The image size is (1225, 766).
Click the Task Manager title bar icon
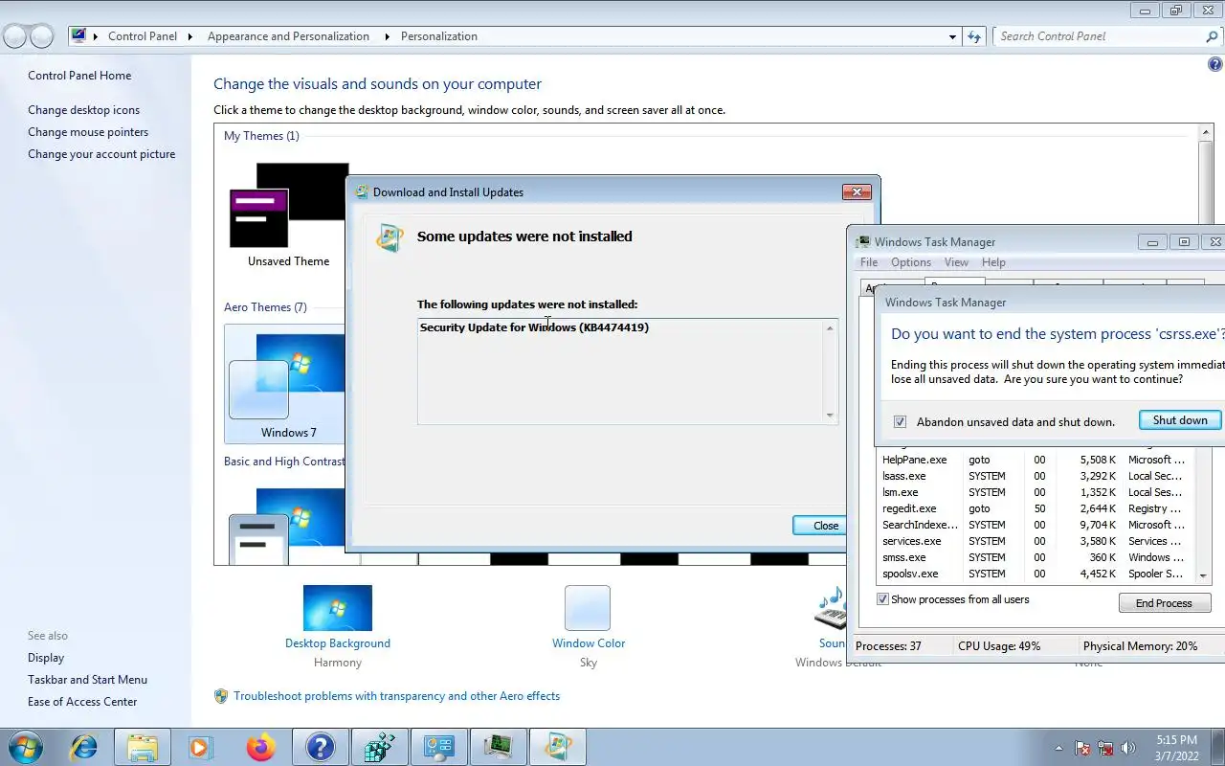coord(862,242)
